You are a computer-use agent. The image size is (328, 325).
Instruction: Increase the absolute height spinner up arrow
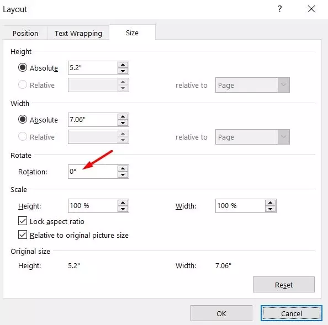tap(123, 65)
